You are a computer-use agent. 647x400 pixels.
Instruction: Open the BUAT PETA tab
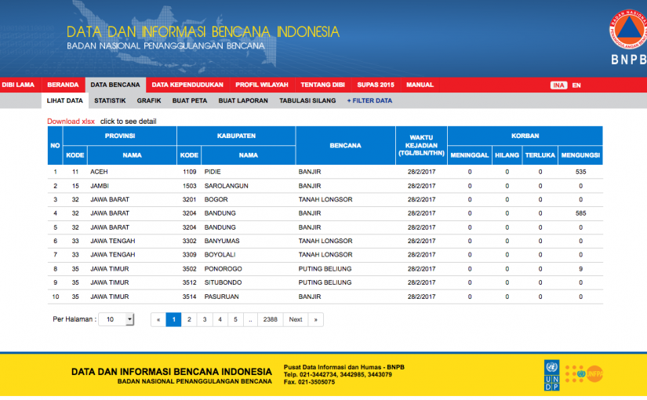coord(190,100)
